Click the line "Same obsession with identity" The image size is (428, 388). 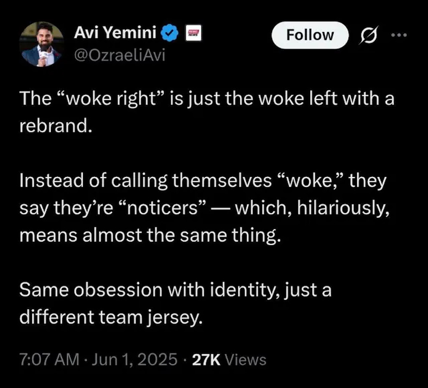(x=176, y=290)
